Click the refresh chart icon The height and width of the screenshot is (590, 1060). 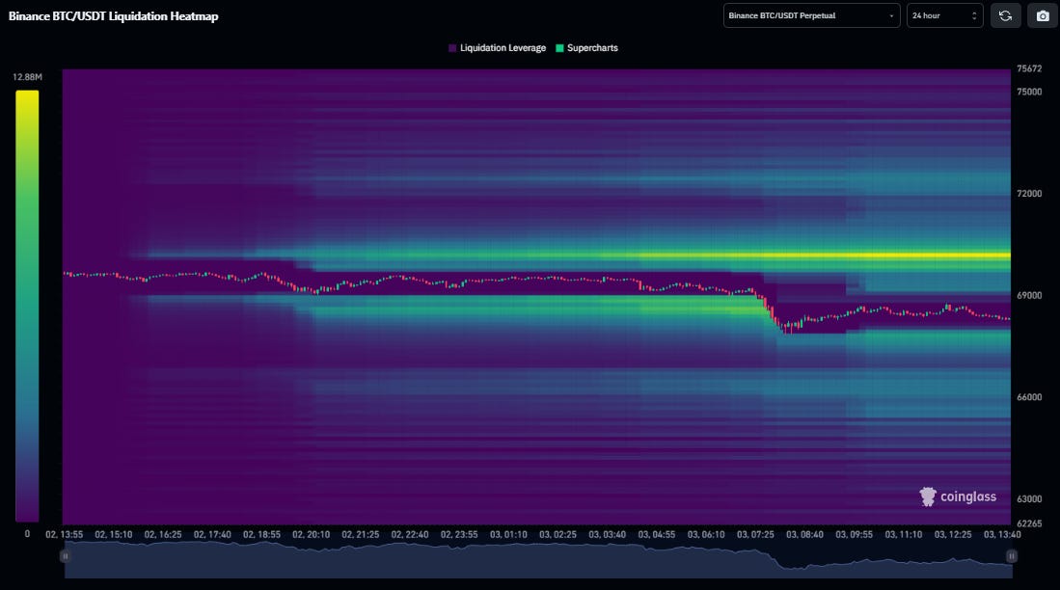[x=1005, y=15]
